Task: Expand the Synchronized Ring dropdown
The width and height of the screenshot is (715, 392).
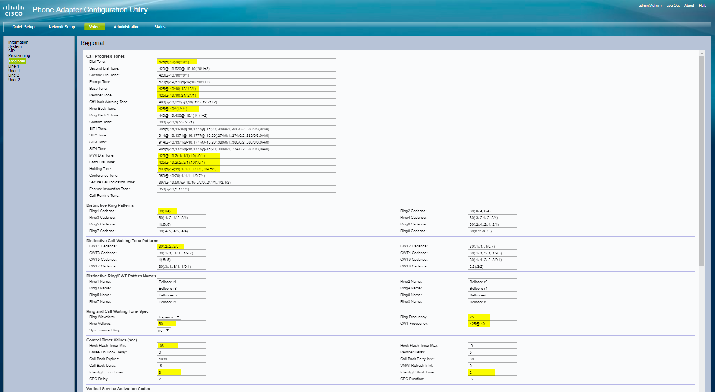Action: [x=163, y=330]
